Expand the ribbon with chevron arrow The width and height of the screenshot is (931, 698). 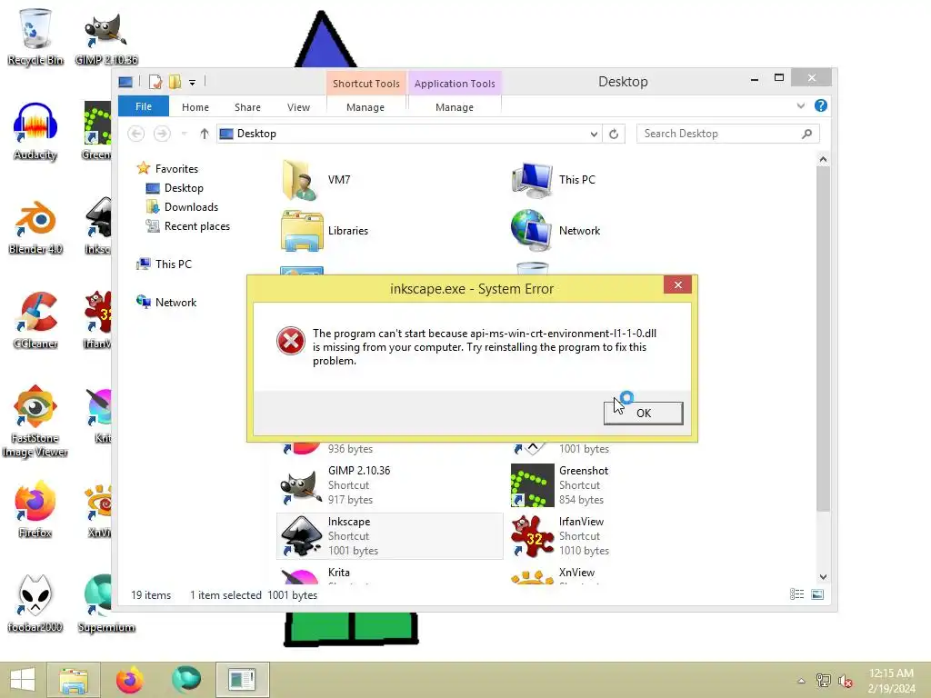(800, 105)
